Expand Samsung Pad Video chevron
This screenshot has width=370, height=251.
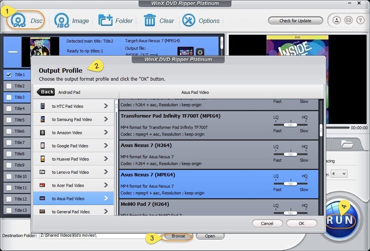106,119
